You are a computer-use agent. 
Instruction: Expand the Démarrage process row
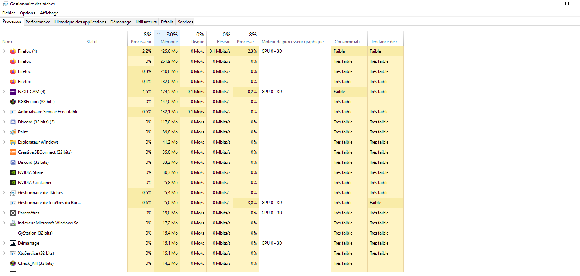point(4,243)
